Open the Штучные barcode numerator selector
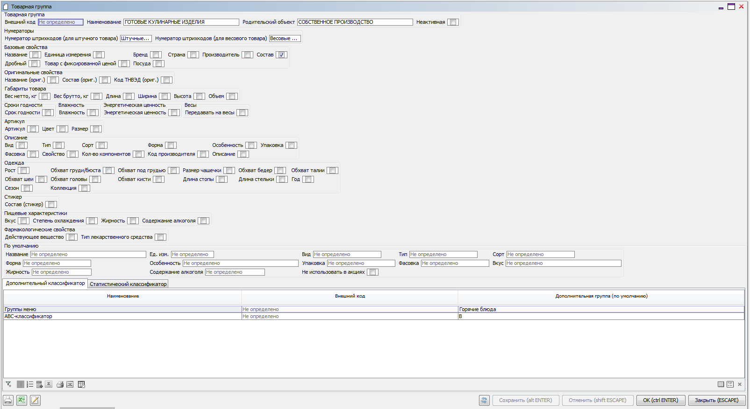 [136, 39]
